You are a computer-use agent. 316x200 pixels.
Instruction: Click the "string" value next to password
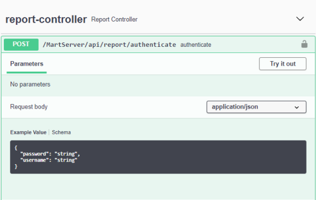[x=66, y=154]
